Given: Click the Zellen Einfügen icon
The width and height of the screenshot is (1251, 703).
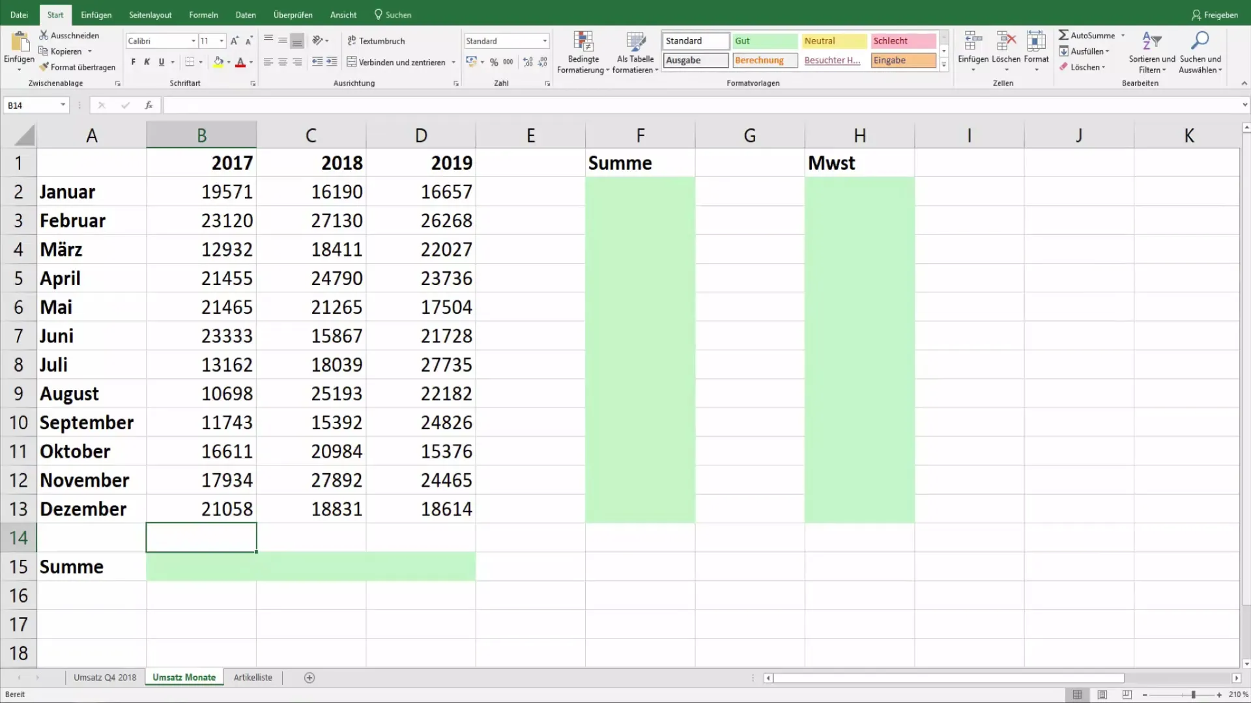Looking at the screenshot, I should click(973, 41).
